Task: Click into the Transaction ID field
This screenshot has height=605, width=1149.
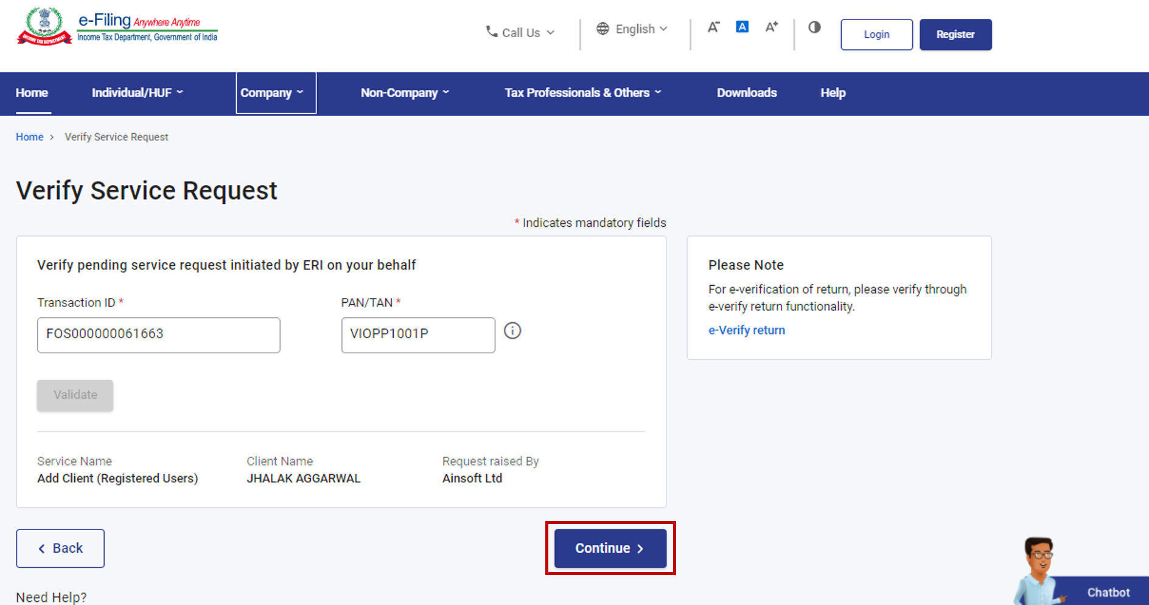Action: point(158,335)
